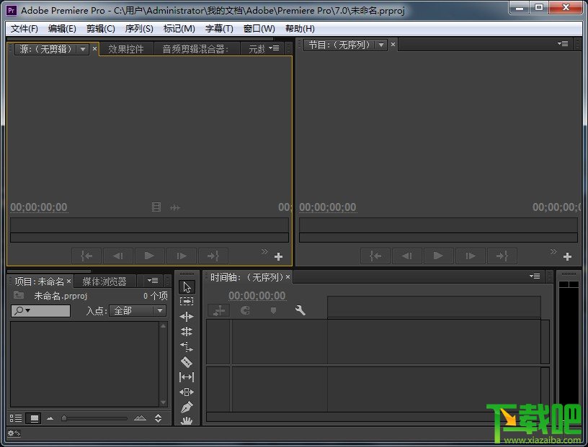Open project panel flyout menu
Viewport: 588px width, 447px height.
click(x=153, y=280)
